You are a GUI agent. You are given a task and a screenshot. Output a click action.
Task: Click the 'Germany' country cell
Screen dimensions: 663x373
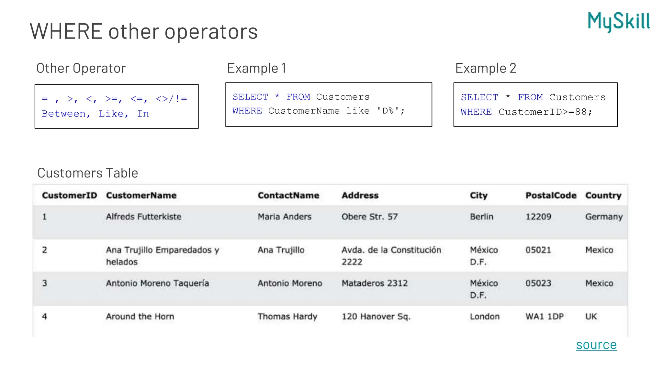click(604, 217)
